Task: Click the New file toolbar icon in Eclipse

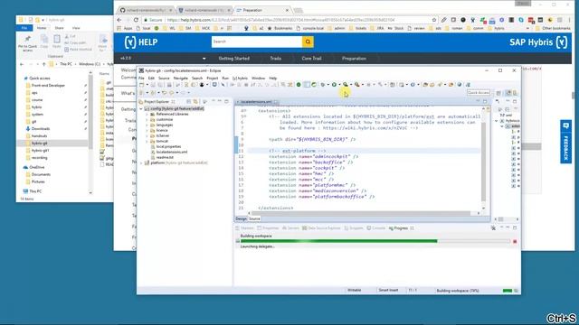Action: (142, 85)
